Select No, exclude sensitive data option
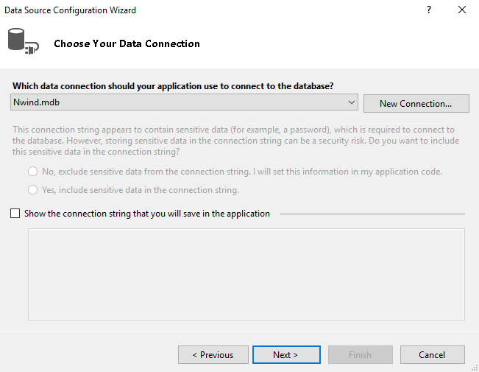Screen dimensions: 479x372 tap(33, 172)
